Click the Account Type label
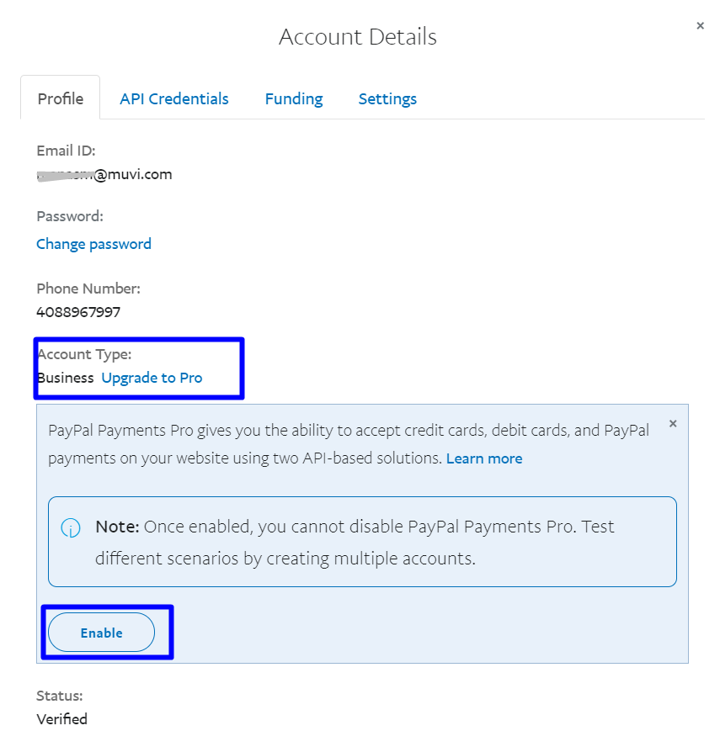Viewport: 720px width, 731px height. click(x=84, y=354)
